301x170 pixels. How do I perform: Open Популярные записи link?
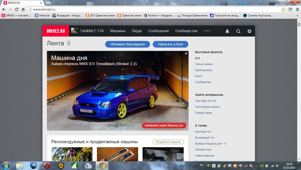[207, 107]
